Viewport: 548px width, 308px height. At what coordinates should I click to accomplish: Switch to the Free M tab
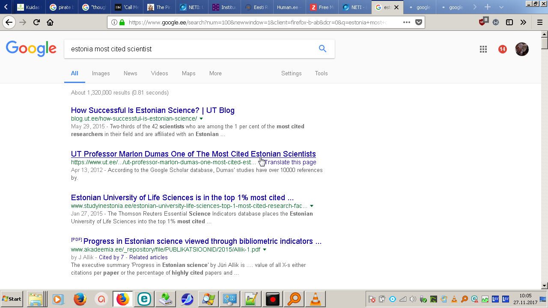click(322, 7)
